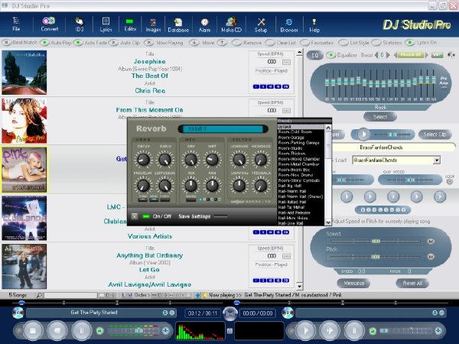The width and height of the screenshot is (459, 344).
Task: Click the search magnifier icon in status bar
Action: point(39,295)
